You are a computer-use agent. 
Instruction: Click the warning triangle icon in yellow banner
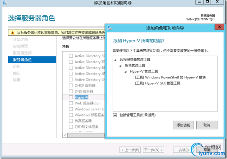coord(13,32)
